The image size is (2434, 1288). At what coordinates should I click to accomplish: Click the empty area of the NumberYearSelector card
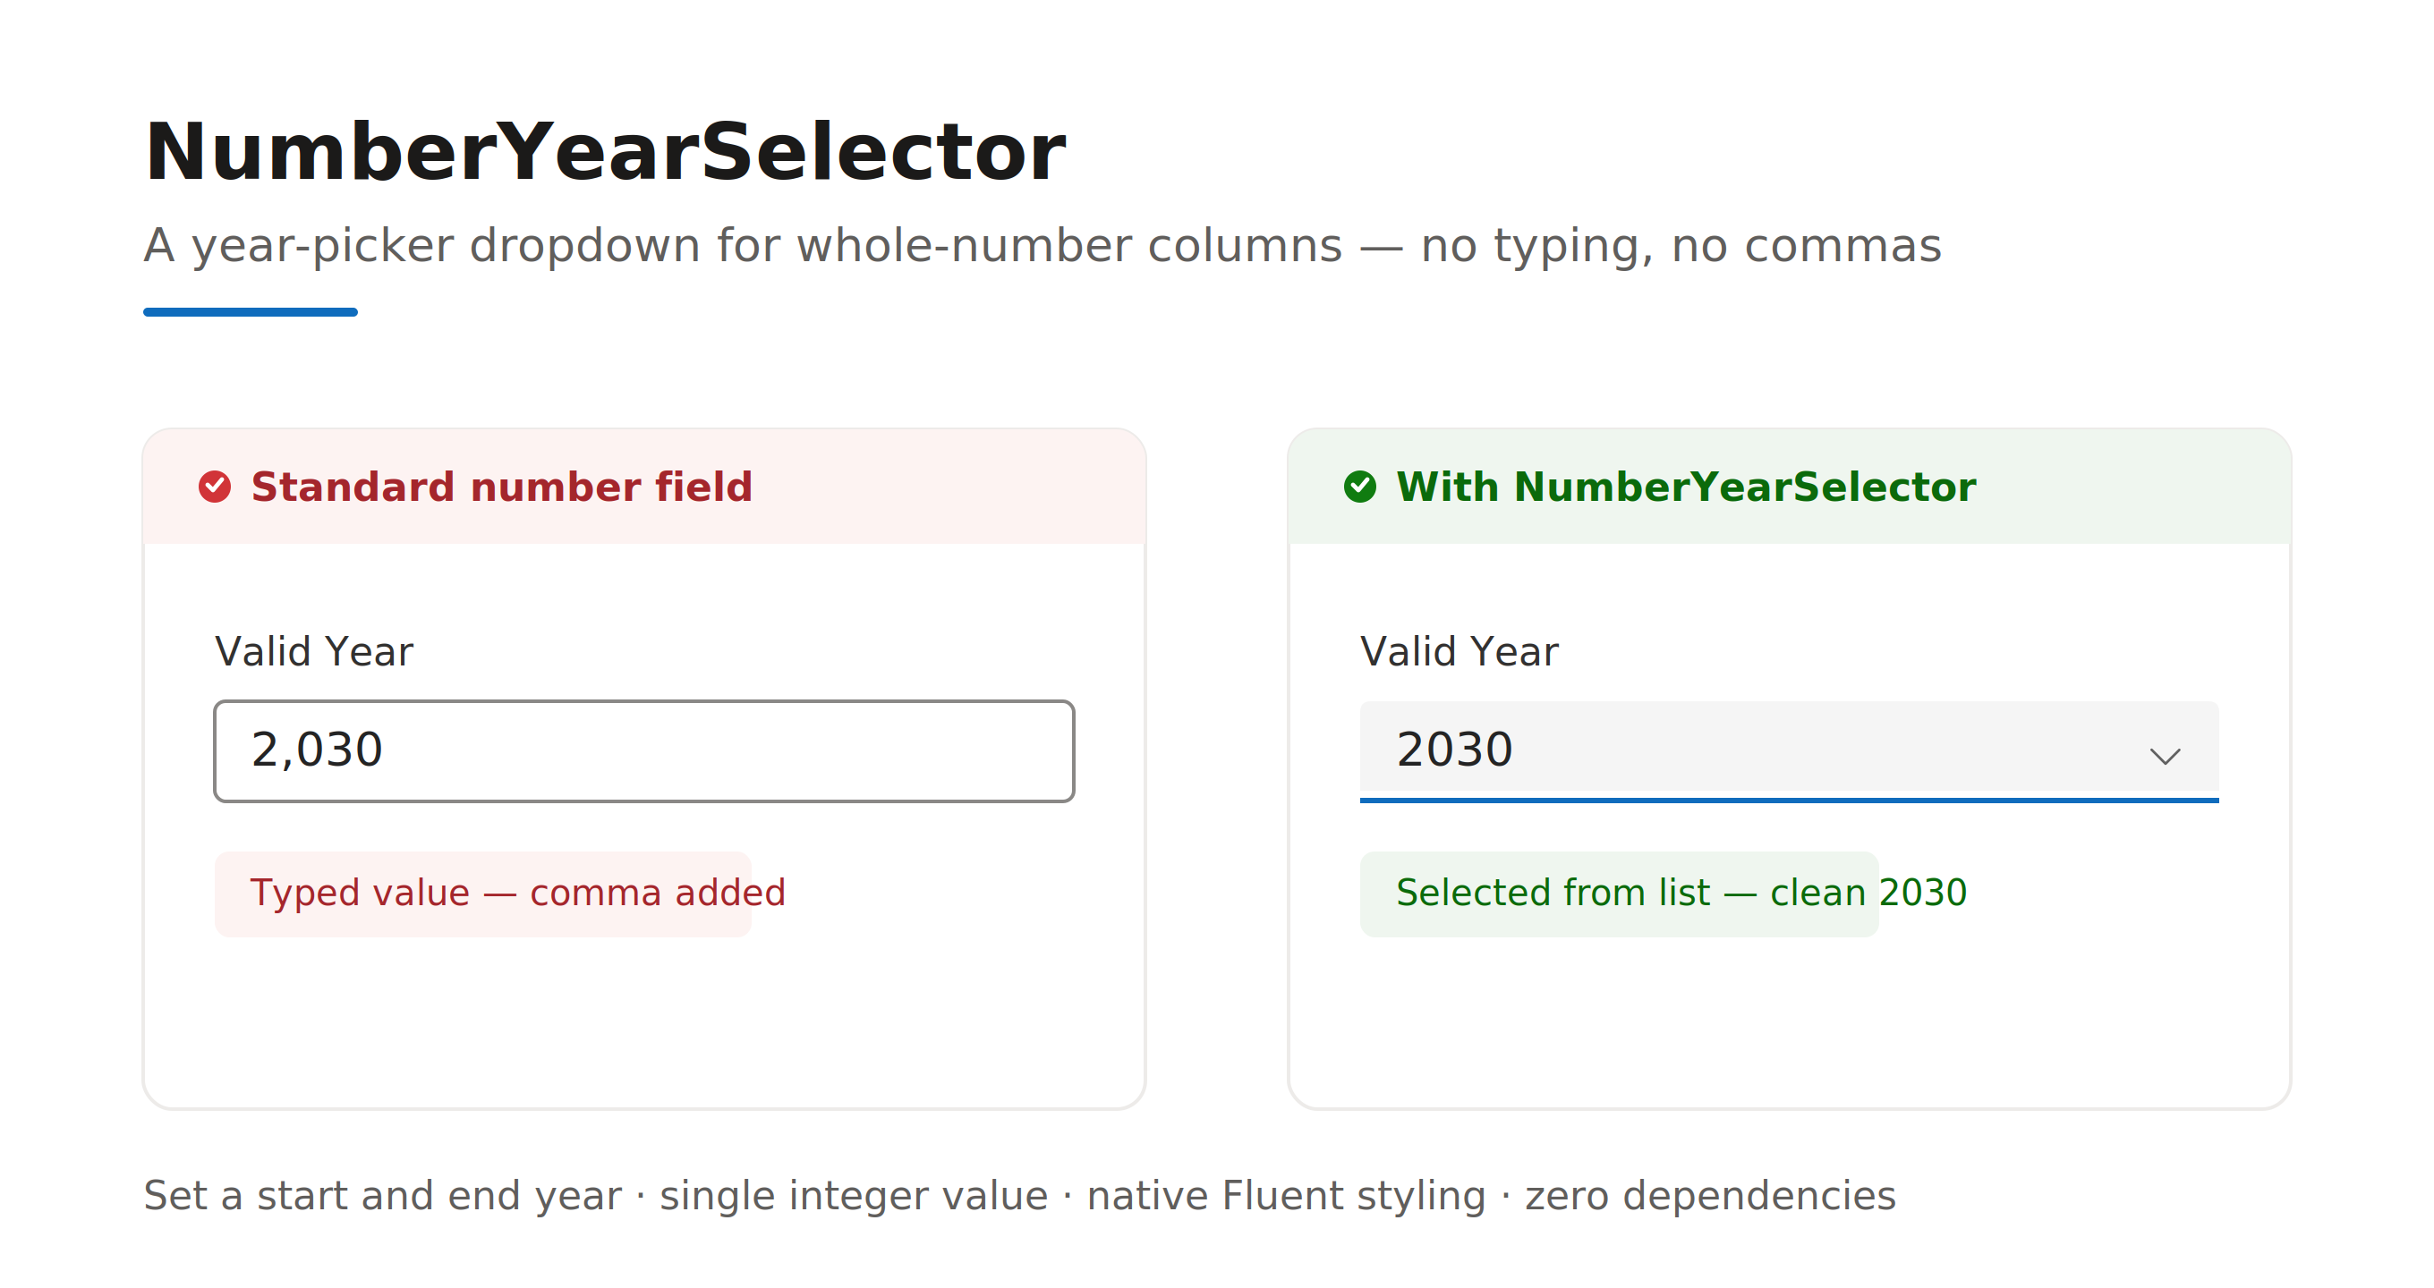(x=1789, y=1020)
